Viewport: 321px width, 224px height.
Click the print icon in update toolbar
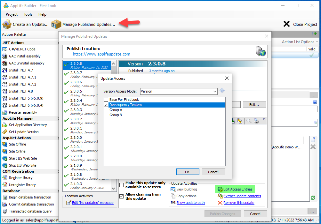point(256,121)
